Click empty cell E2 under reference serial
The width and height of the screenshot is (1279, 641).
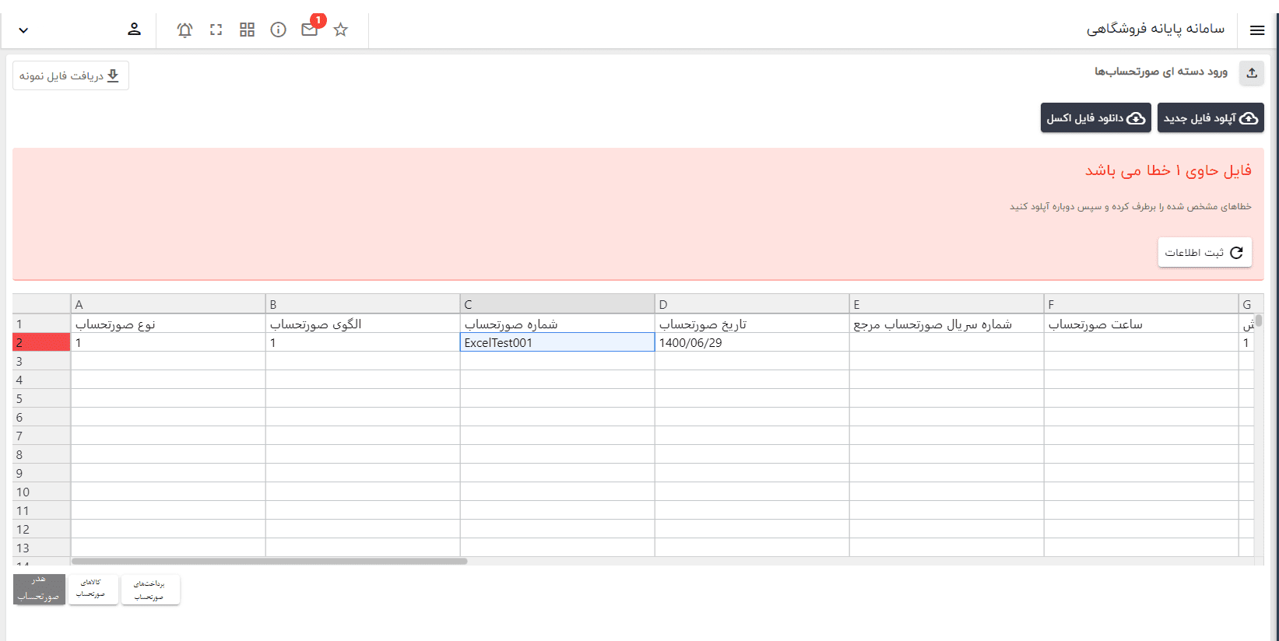[x=947, y=342]
